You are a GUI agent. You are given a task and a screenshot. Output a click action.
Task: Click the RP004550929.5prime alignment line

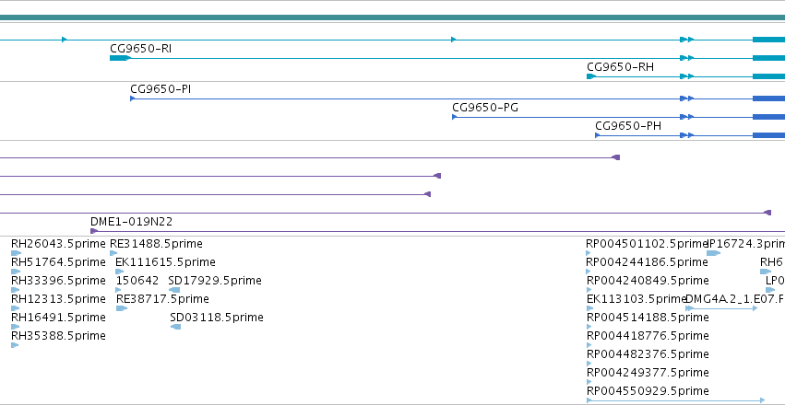[676, 400]
